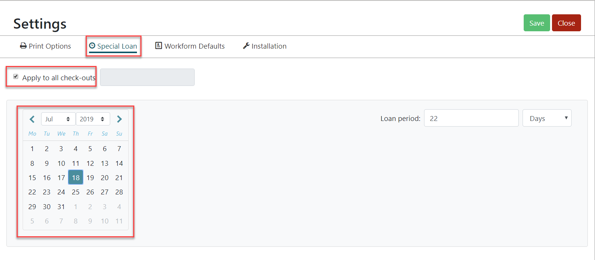Open the 2019 year dropdown
Viewport: 595px width, 260px height.
point(93,119)
